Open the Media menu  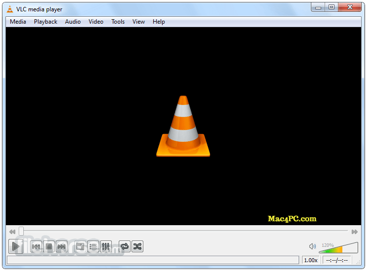click(18, 22)
